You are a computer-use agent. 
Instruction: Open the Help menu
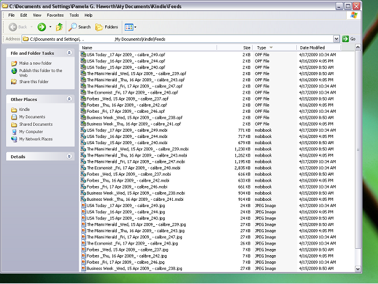pyautogui.click(x=89, y=15)
